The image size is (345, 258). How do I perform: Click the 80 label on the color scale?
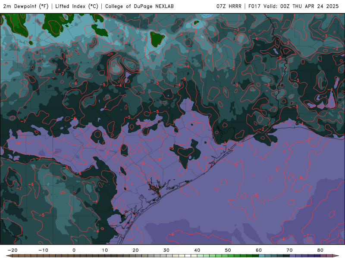[320, 250]
